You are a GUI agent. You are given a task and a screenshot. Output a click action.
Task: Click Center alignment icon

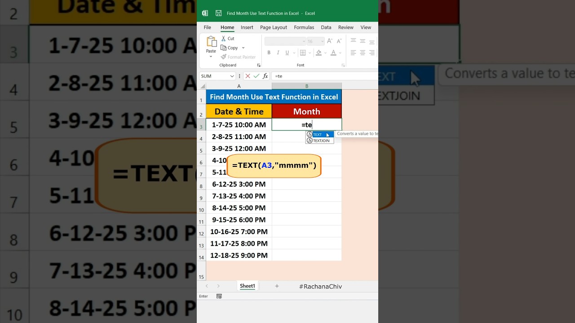[x=363, y=53]
